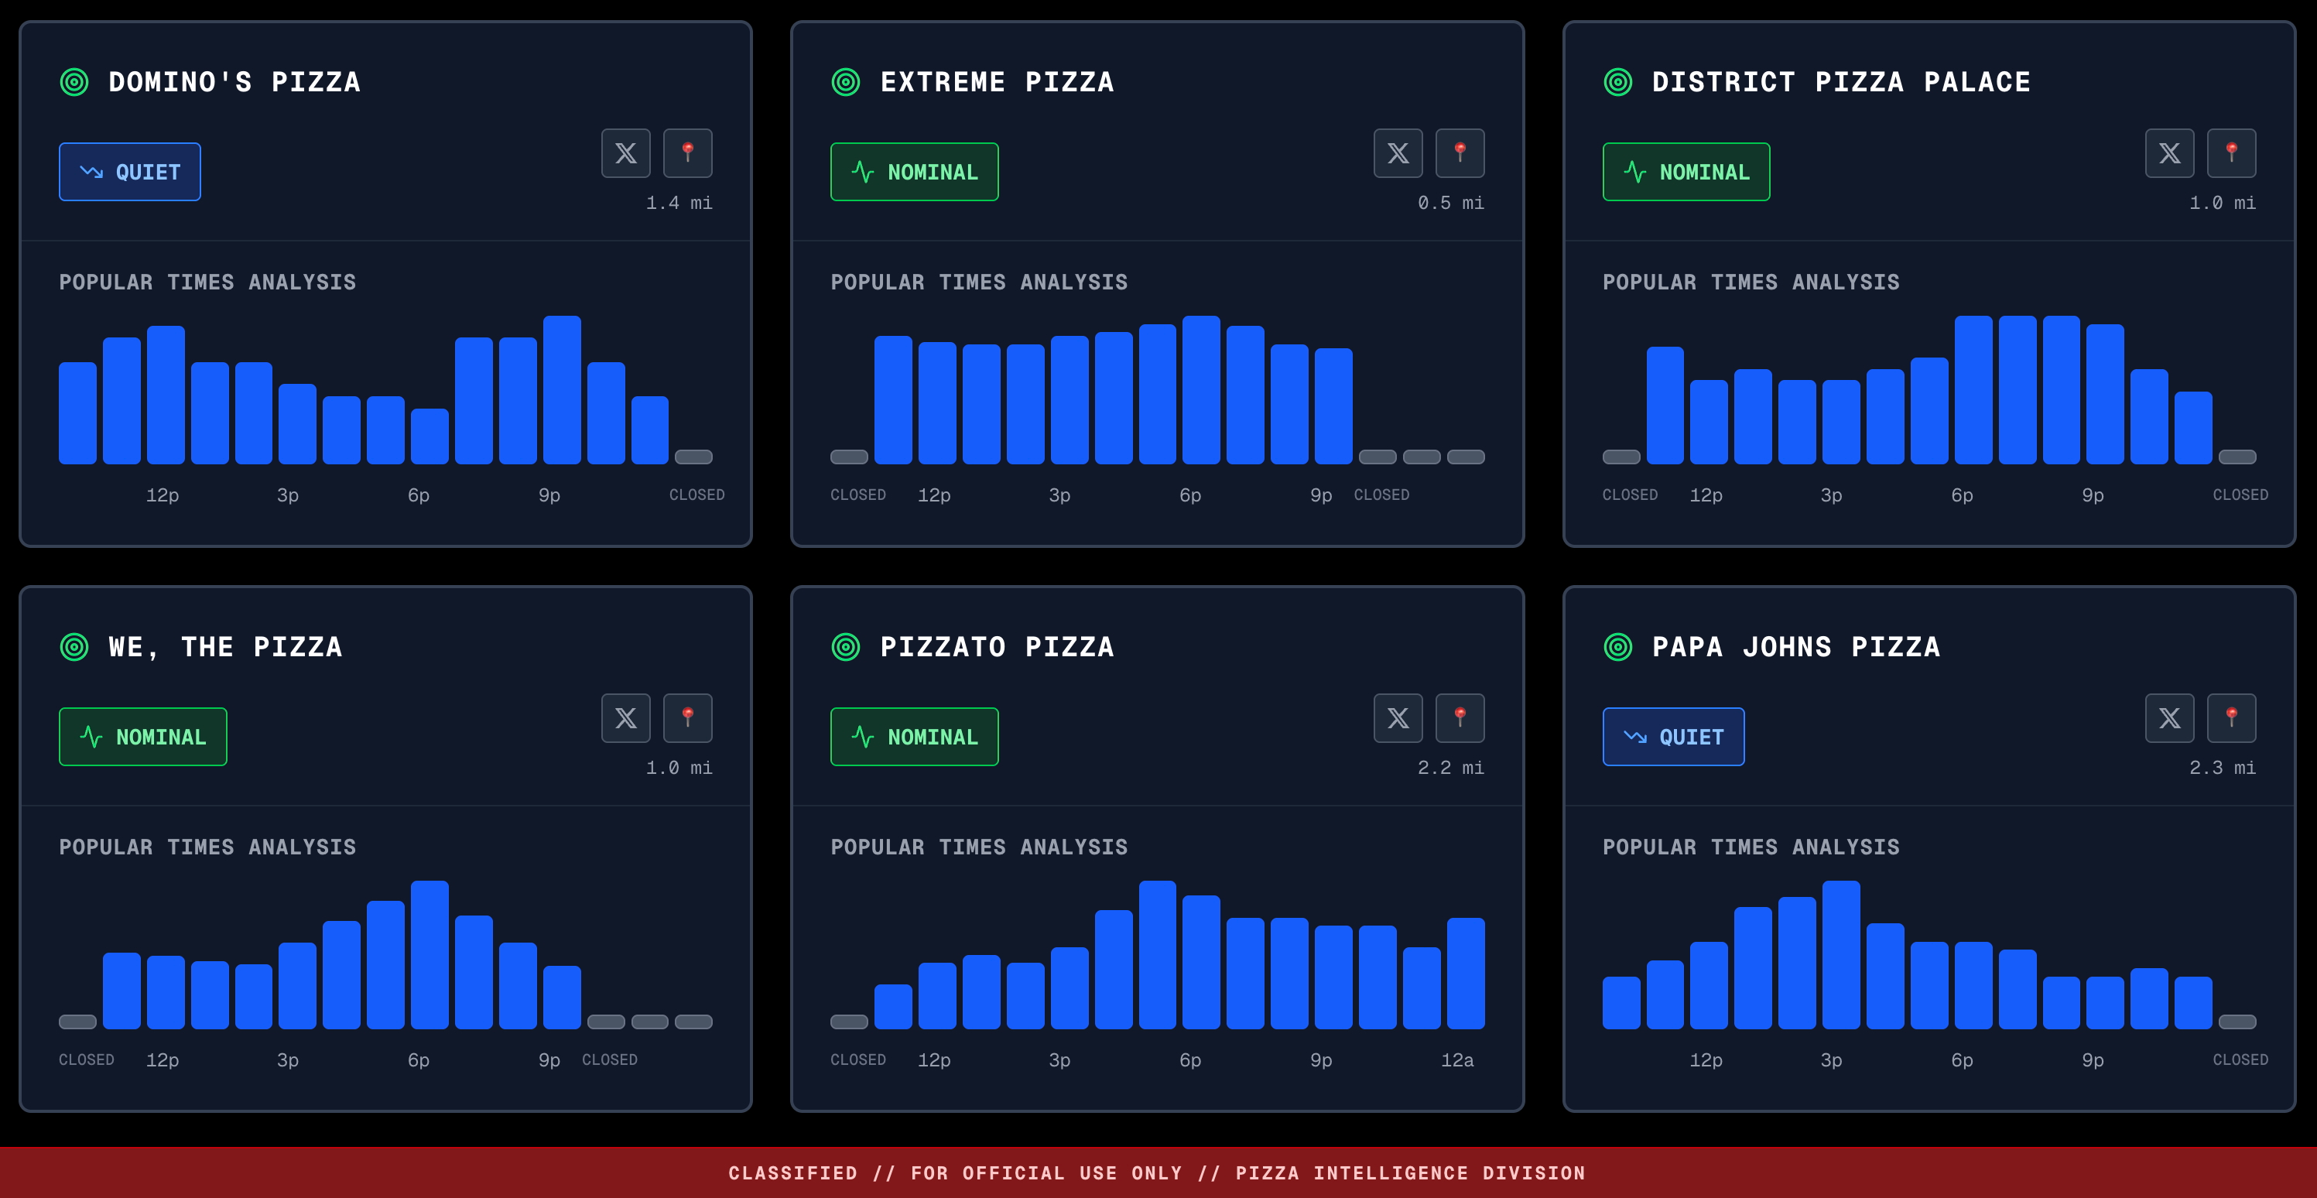The image size is (2317, 1198).
Task: Open map pin for District Pizza Palace
Action: click(x=2230, y=153)
